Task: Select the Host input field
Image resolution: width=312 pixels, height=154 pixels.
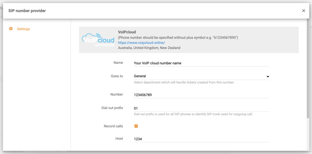Action: click(x=201, y=139)
